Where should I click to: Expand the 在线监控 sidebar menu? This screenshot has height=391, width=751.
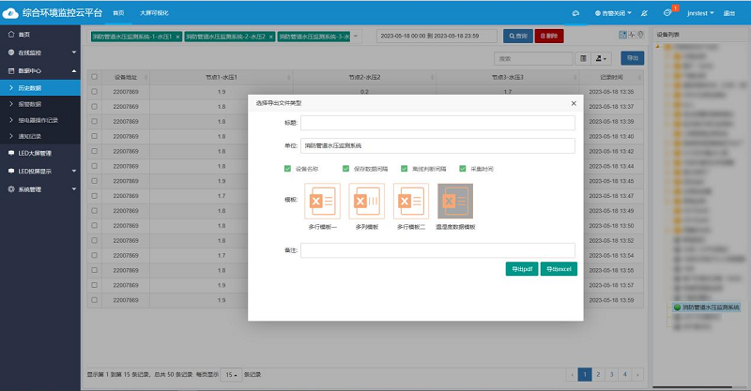click(41, 52)
